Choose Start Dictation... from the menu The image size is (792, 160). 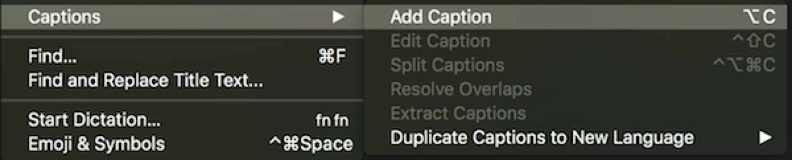(94, 120)
